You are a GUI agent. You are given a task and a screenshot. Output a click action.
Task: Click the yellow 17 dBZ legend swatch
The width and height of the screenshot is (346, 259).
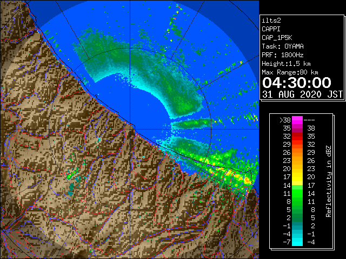point(297,177)
